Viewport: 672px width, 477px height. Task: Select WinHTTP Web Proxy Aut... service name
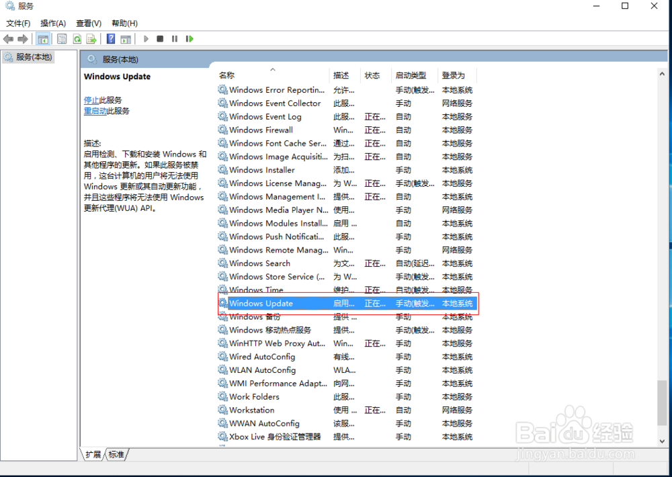click(x=278, y=343)
